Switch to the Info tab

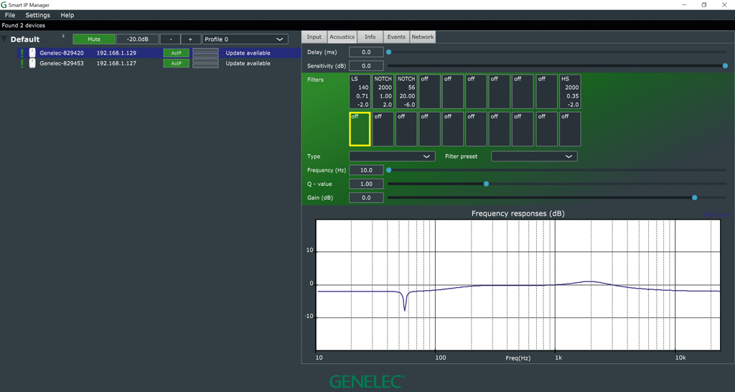click(370, 37)
